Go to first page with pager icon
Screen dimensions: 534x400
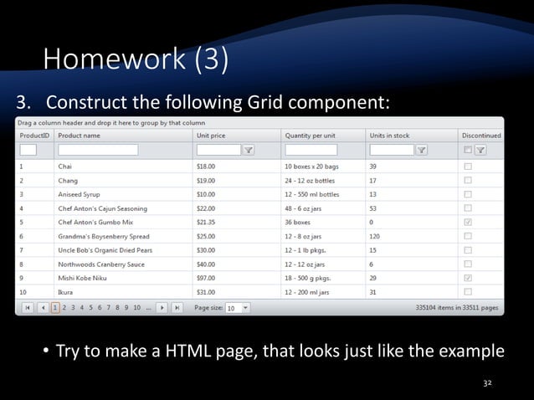[x=28, y=308]
